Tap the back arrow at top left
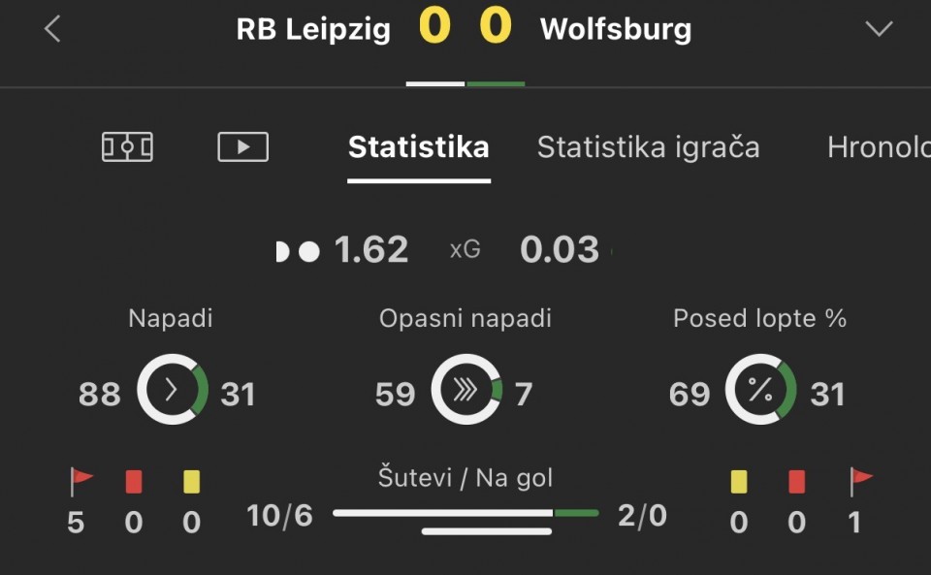Screen dimensions: 931x575 pyautogui.click(x=52, y=29)
